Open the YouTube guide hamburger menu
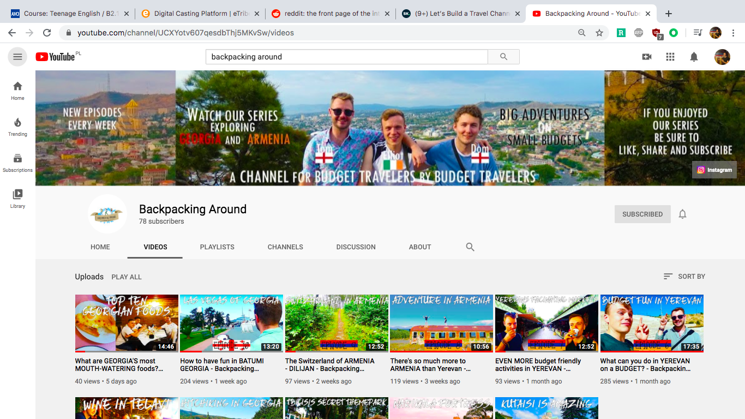Image resolution: width=745 pixels, height=419 pixels. pyautogui.click(x=17, y=57)
